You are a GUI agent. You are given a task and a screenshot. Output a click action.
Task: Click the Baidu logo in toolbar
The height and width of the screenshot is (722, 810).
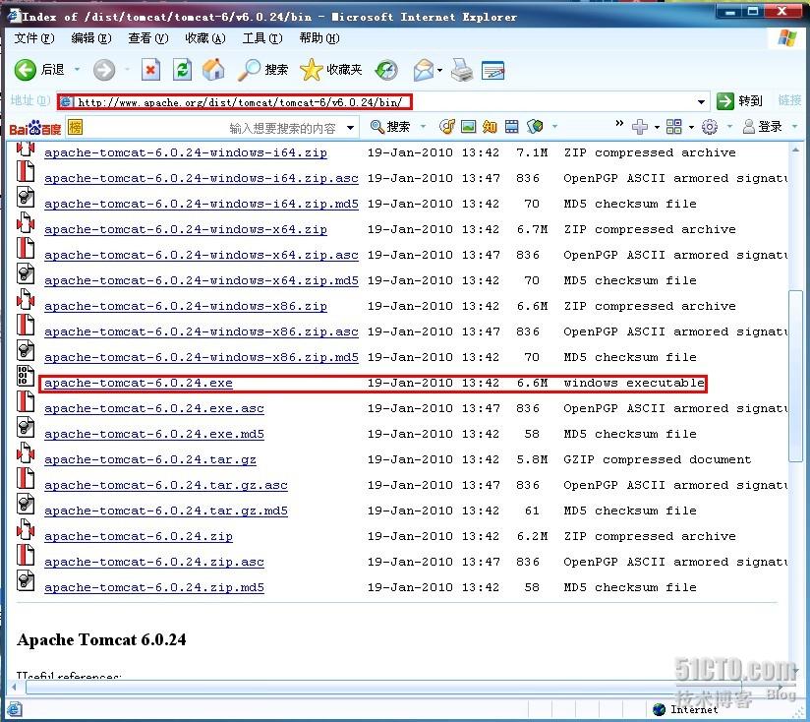pyautogui.click(x=35, y=128)
